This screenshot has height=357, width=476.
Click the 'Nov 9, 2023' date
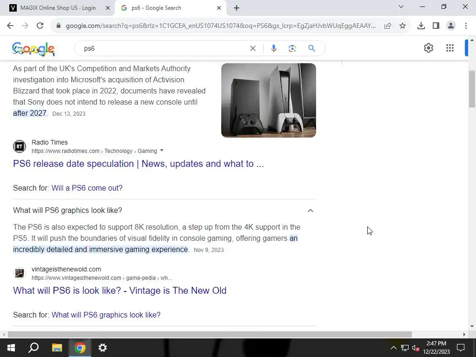click(x=209, y=250)
